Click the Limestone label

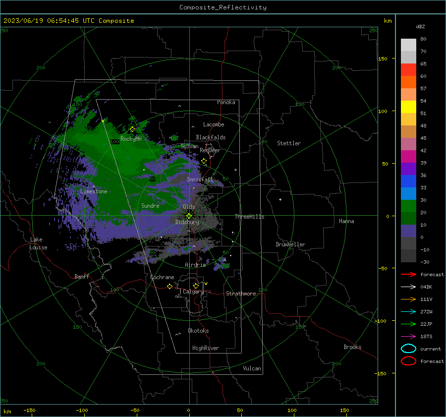click(94, 191)
